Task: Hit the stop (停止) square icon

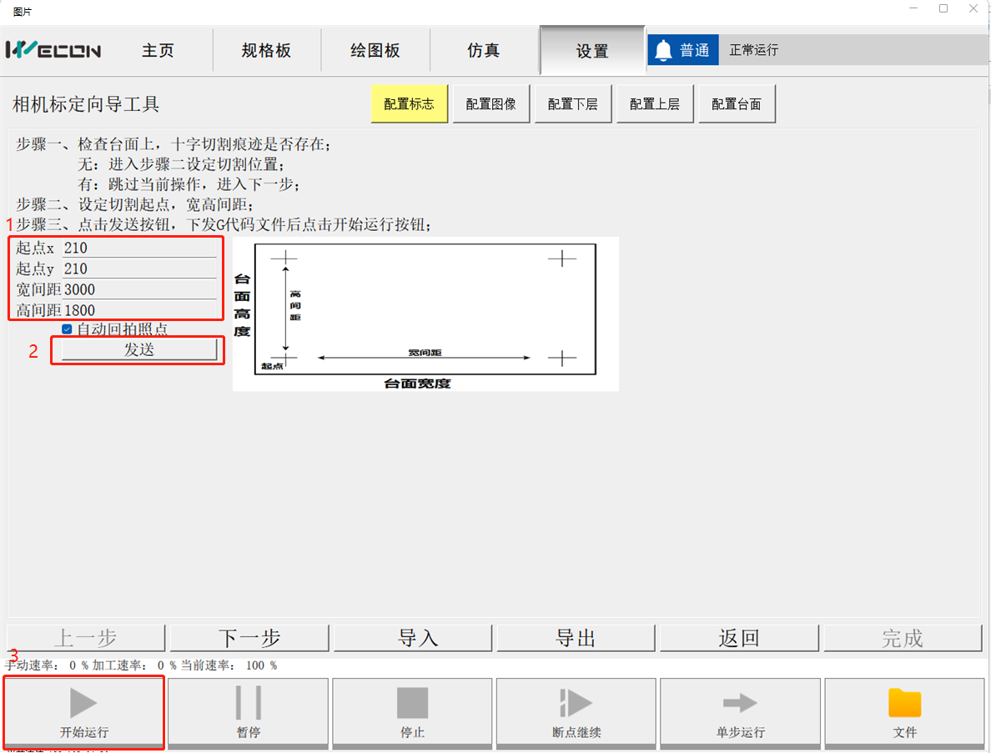Action: (412, 704)
